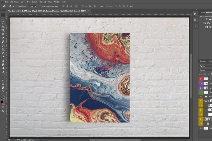The height and width of the screenshot is (141, 212).
Task: Show the hidden green-labeled layer
Action: pyautogui.click(x=201, y=93)
